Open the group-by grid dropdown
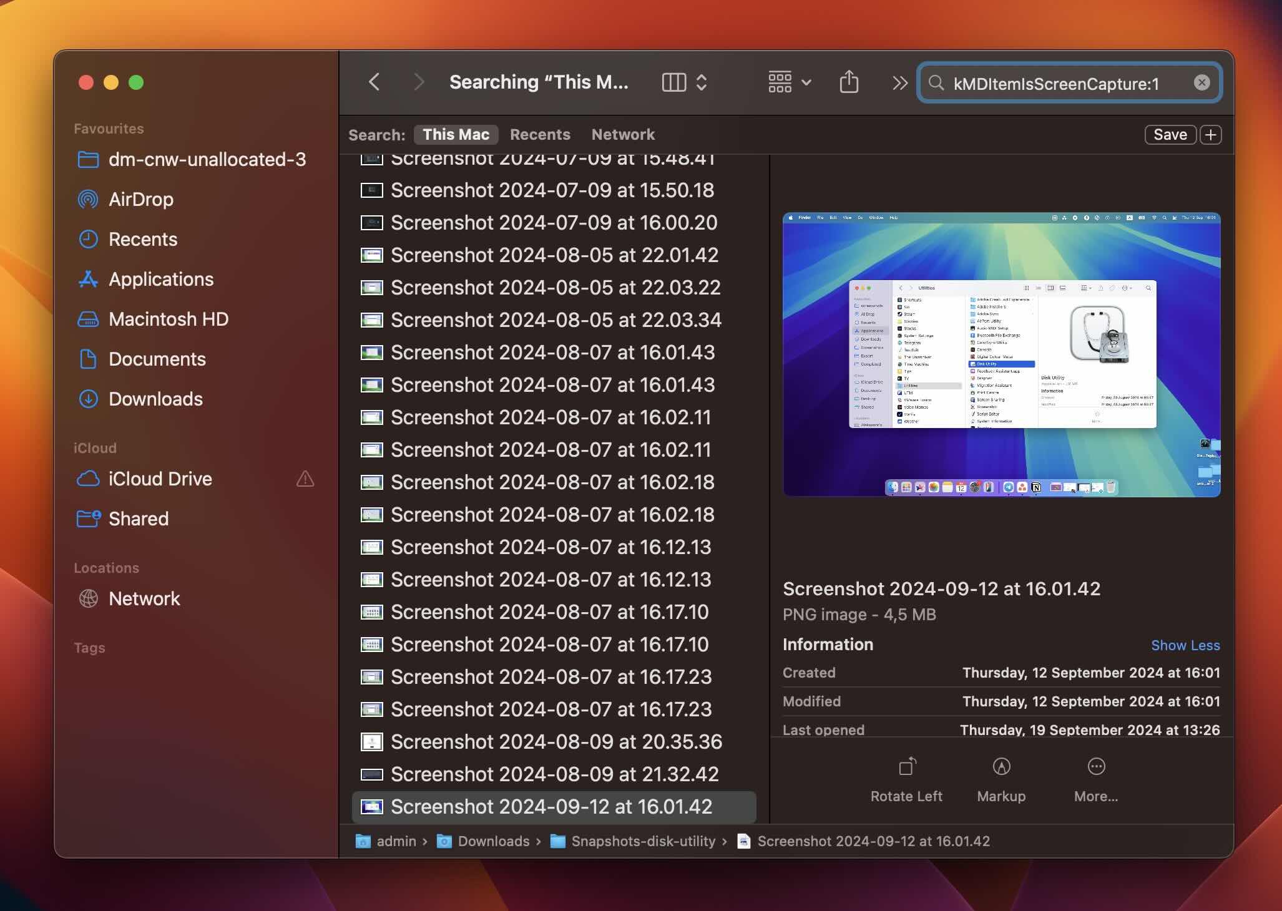This screenshot has height=911, width=1282. pyautogui.click(x=789, y=82)
